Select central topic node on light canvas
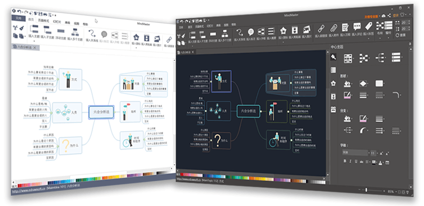 [101, 112]
